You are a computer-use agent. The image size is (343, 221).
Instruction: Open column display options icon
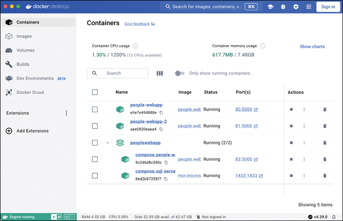pyautogui.click(x=160, y=73)
